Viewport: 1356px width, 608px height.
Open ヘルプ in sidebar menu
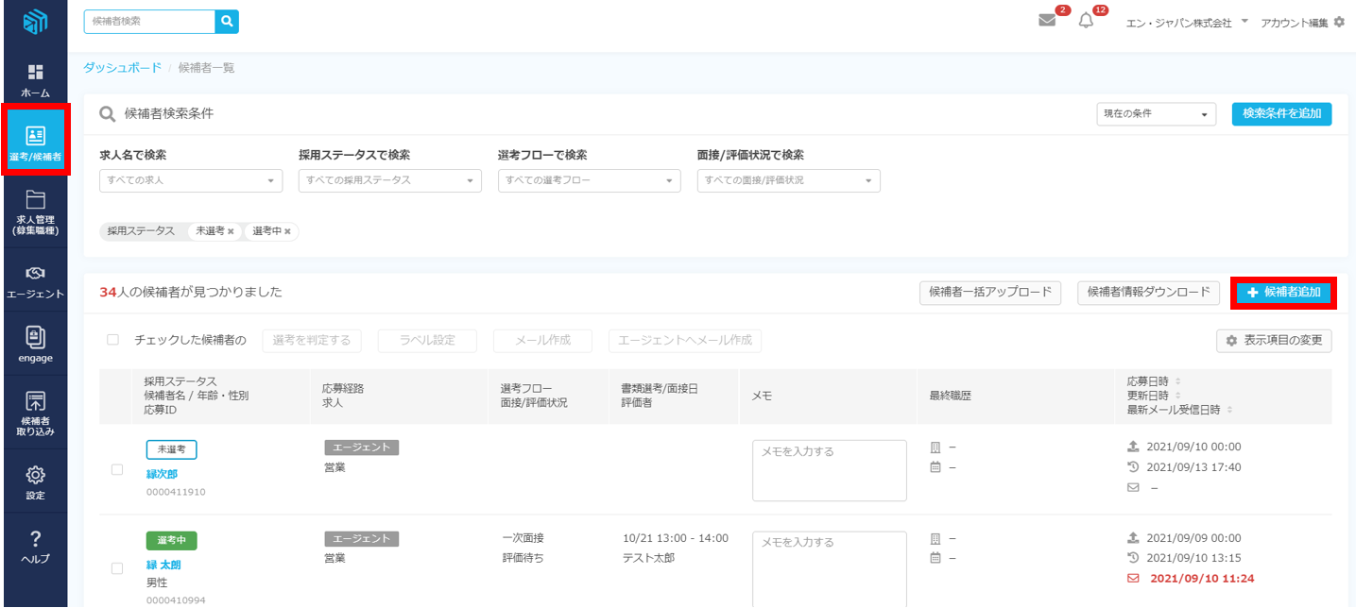click(35, 547)
